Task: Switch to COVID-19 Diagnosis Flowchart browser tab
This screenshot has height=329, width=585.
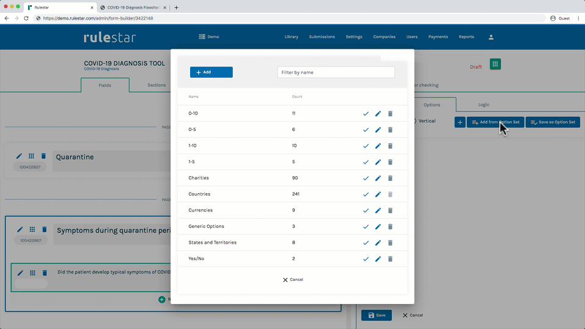Action: coord(133,7)
